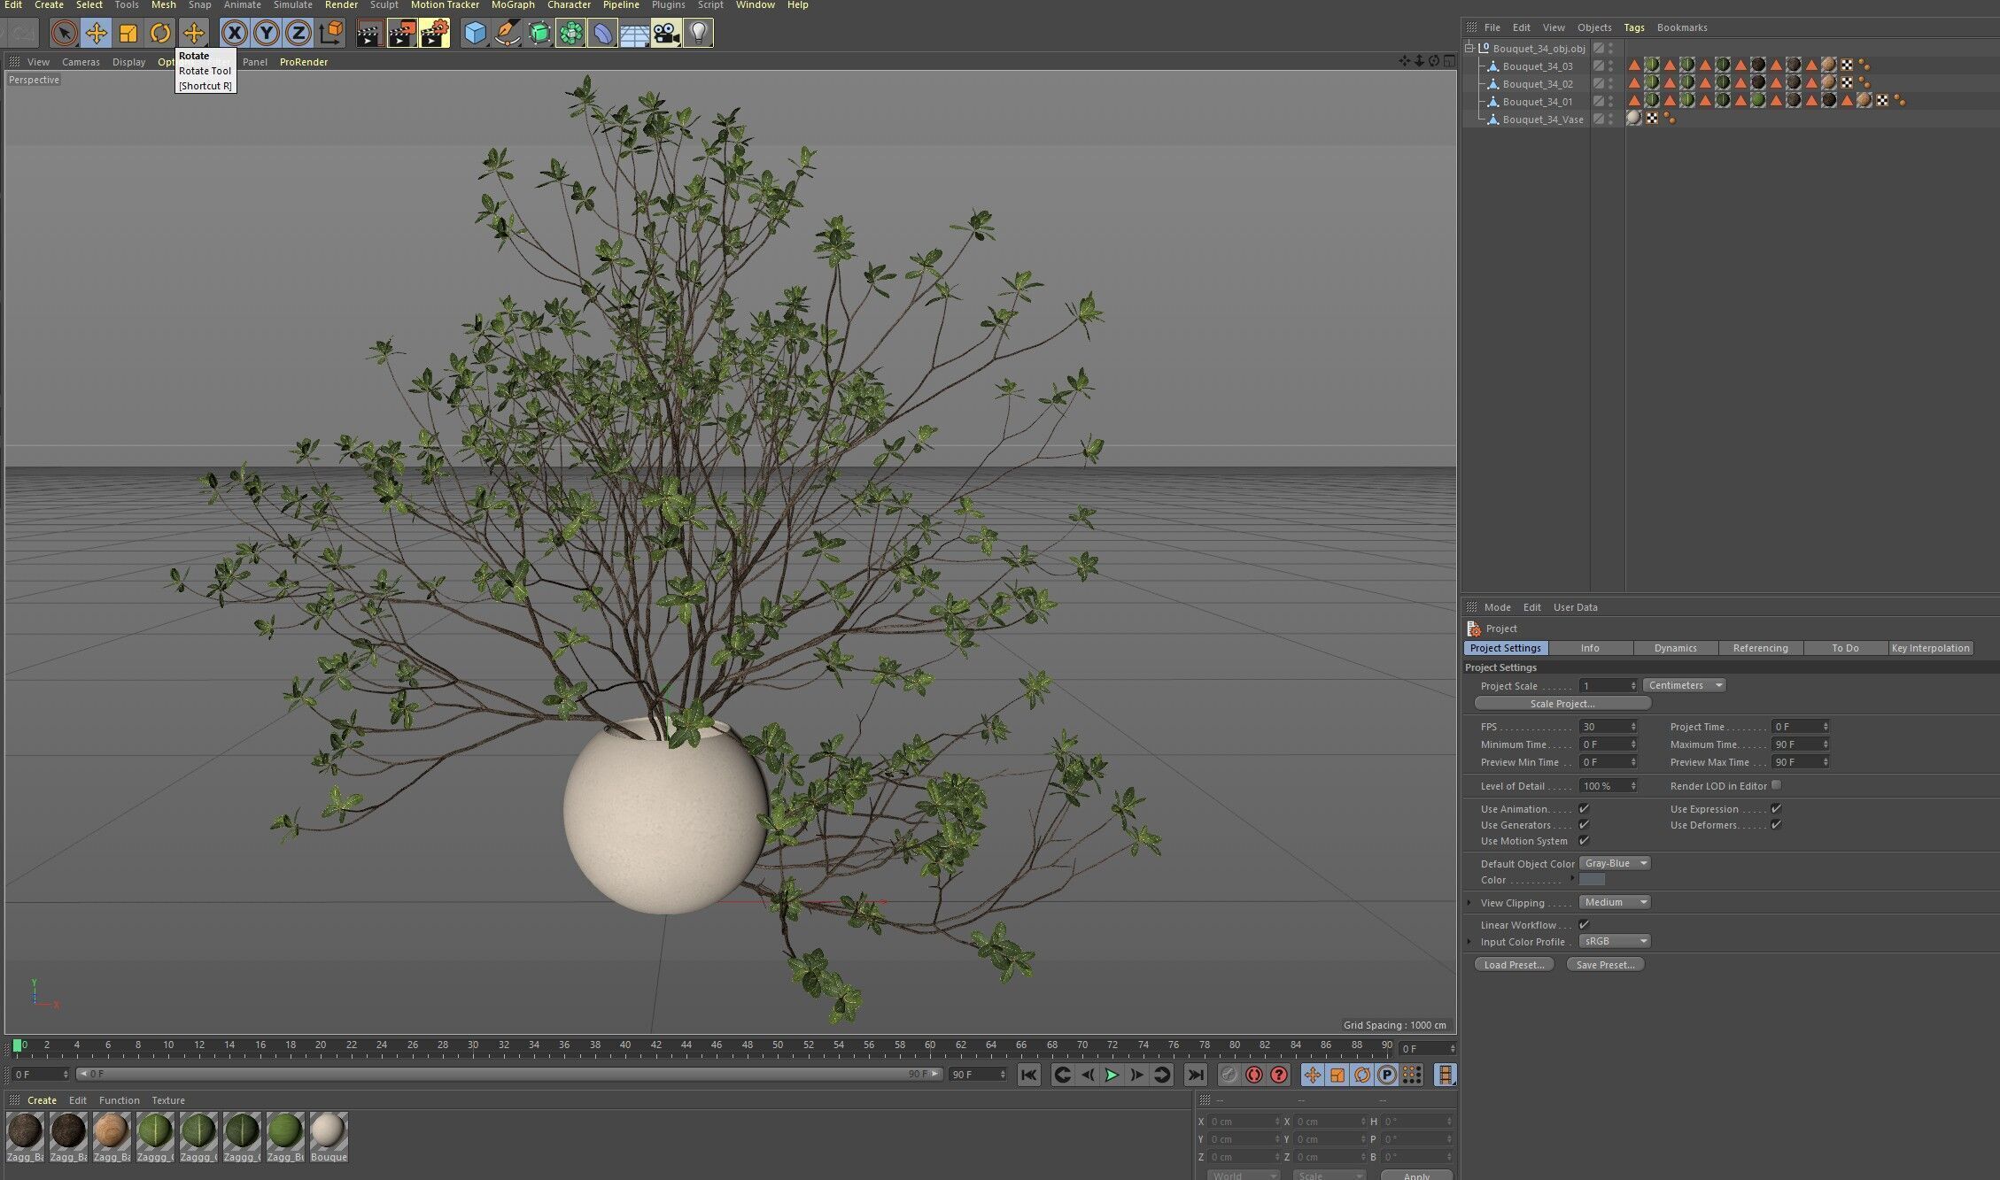Click the Scale Project... button
Screen dimensions: 2000x1180
pyautogui.click(x=1562, y=704)
